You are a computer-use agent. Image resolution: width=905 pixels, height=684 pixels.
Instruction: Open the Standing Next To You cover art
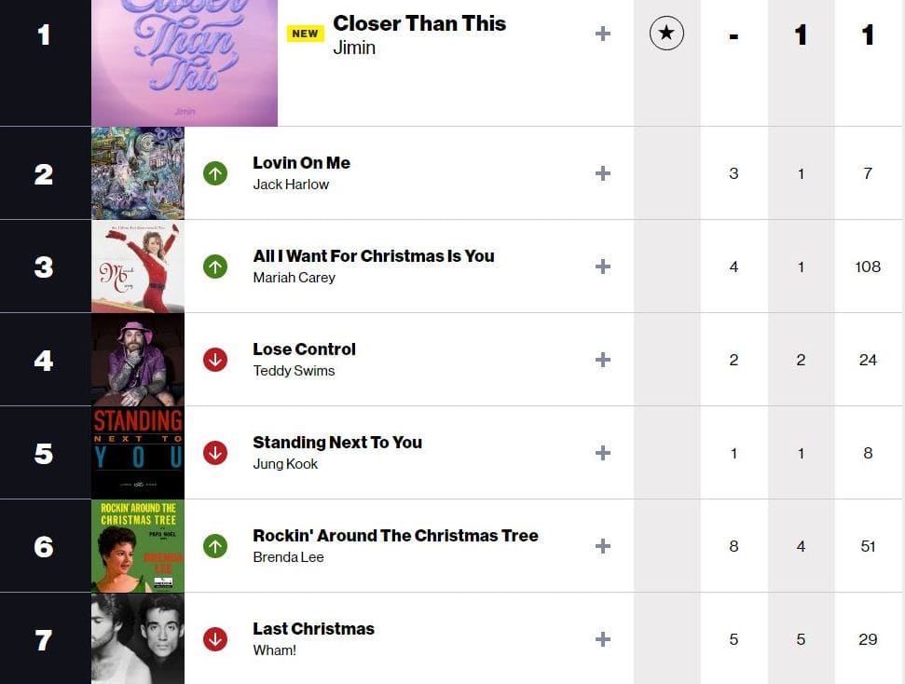(138, 453)
